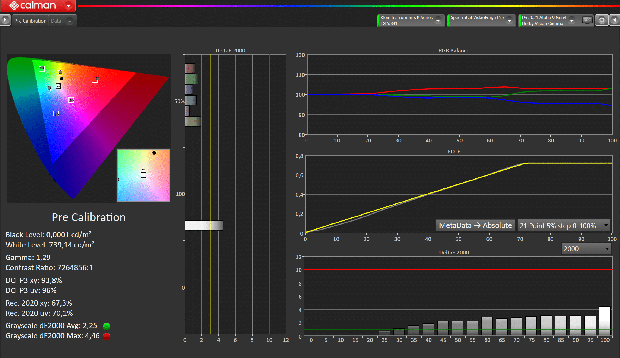The width and height of the screenshot is (620, 358).
Task: Open the settings gear icon
Action: coord(602,20)
